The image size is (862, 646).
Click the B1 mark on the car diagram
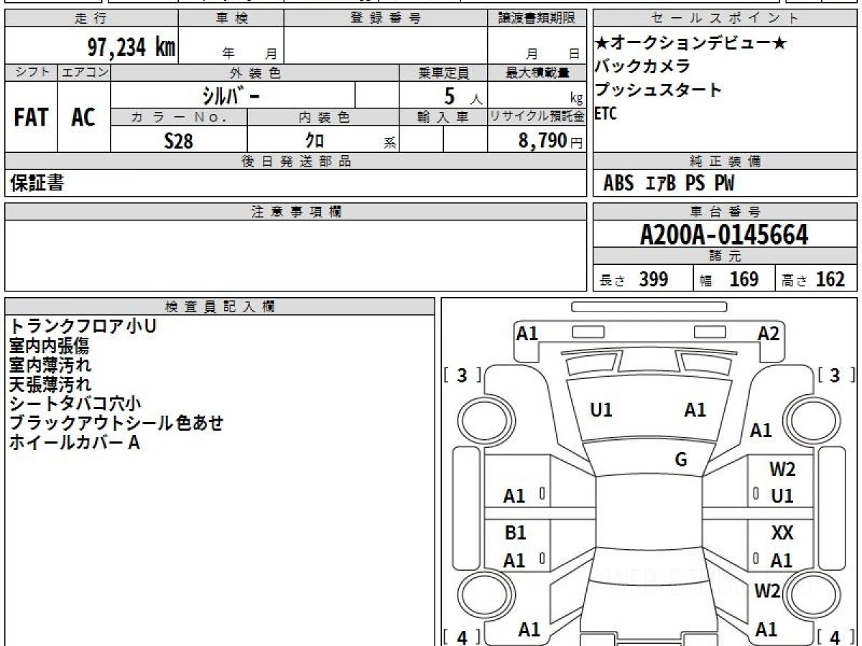click(515, 533)
